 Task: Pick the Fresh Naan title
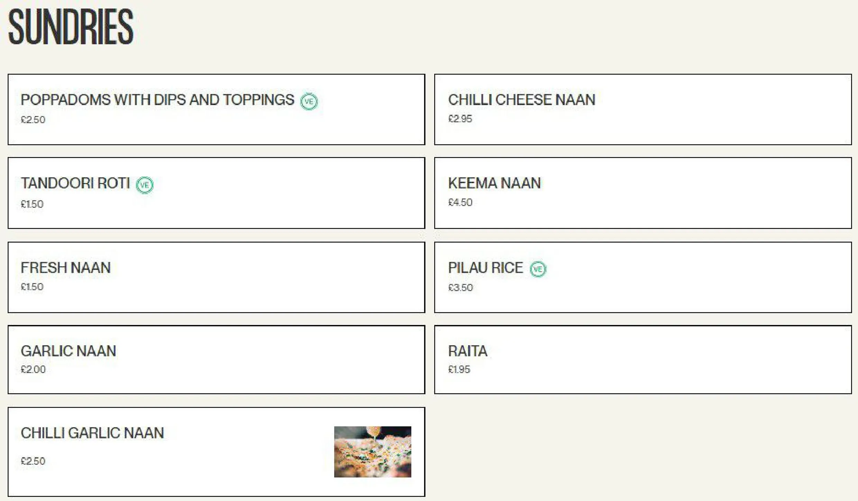(x=66, y=268)
